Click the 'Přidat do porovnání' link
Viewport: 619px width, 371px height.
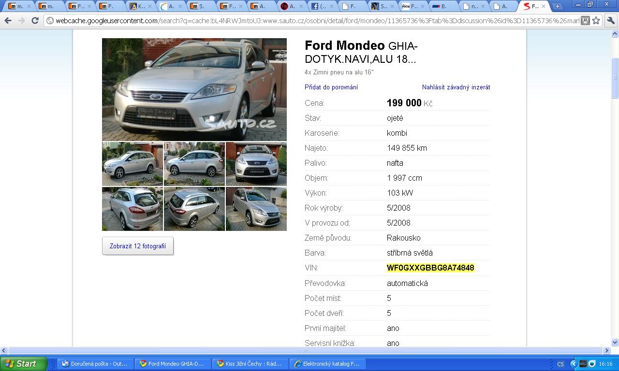pos(331,87)
